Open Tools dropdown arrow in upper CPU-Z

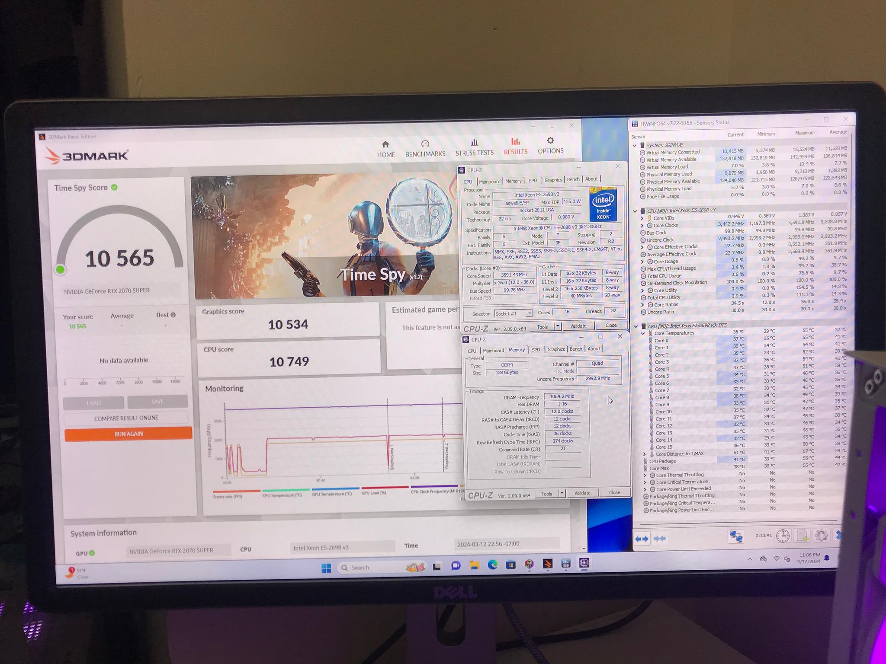pyautogui.click(x=558, y=326)
